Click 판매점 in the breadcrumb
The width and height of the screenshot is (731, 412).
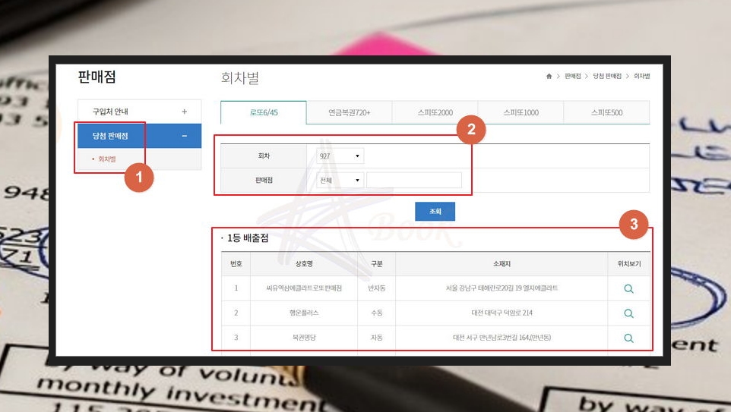tap(572, 76)
